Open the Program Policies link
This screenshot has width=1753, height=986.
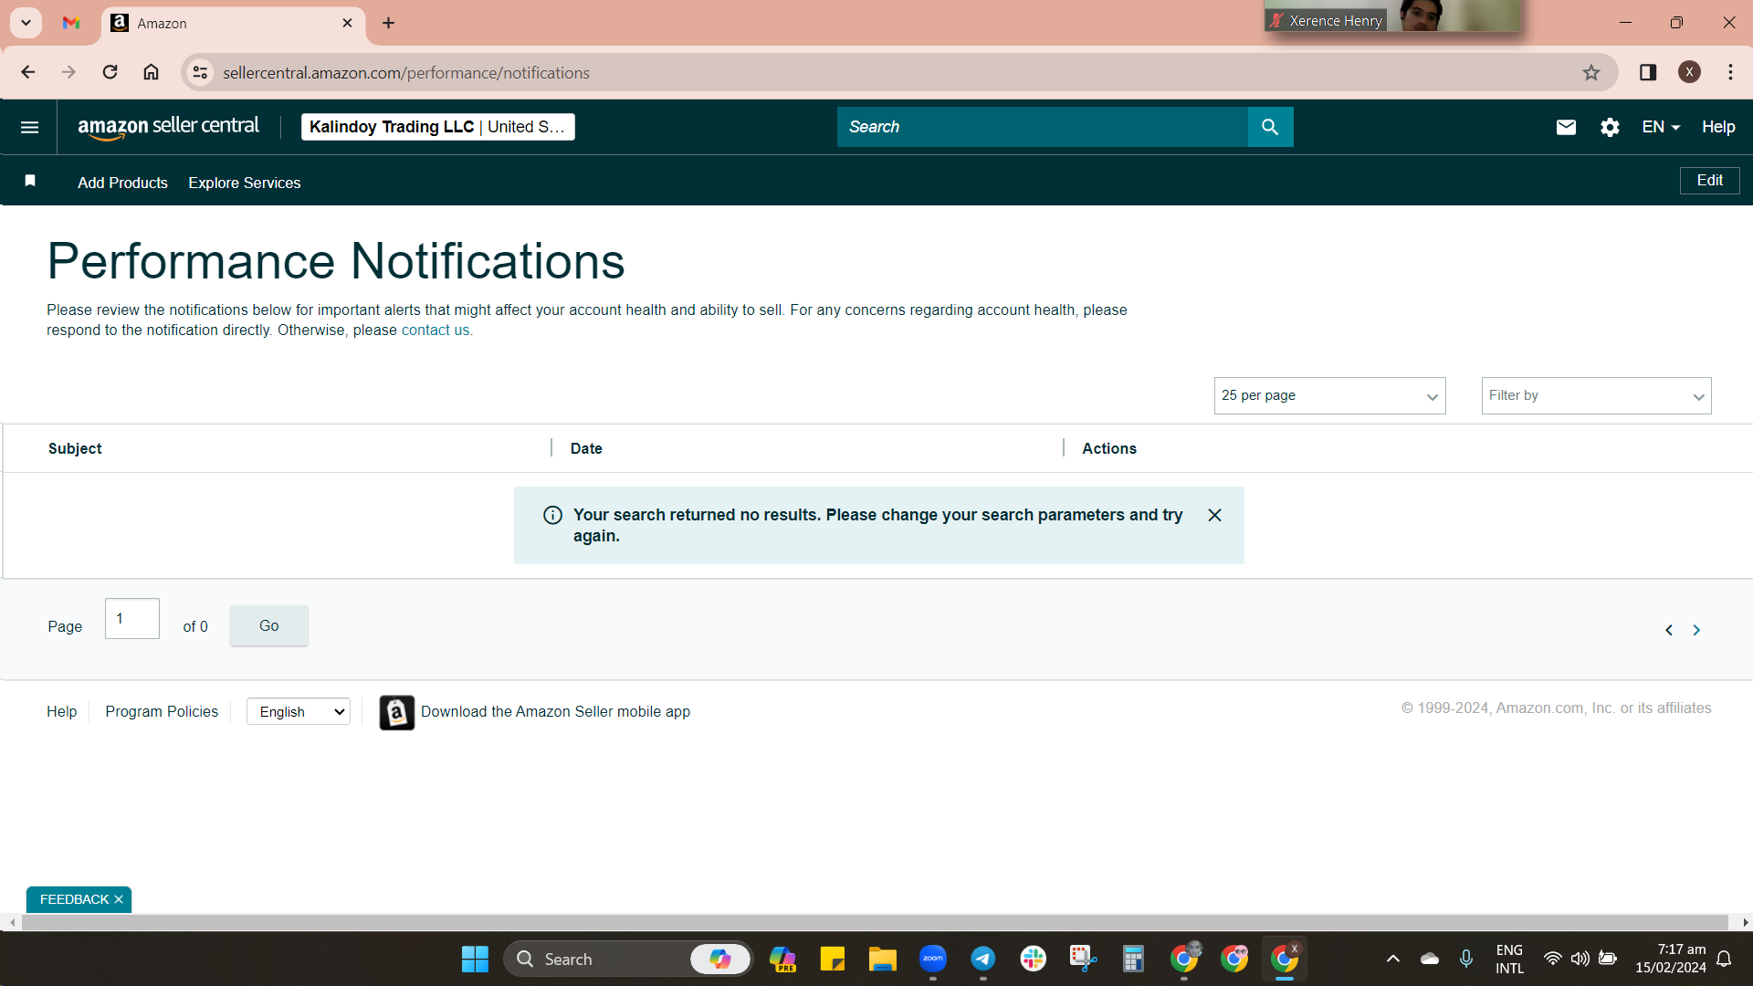click(162, 712)
